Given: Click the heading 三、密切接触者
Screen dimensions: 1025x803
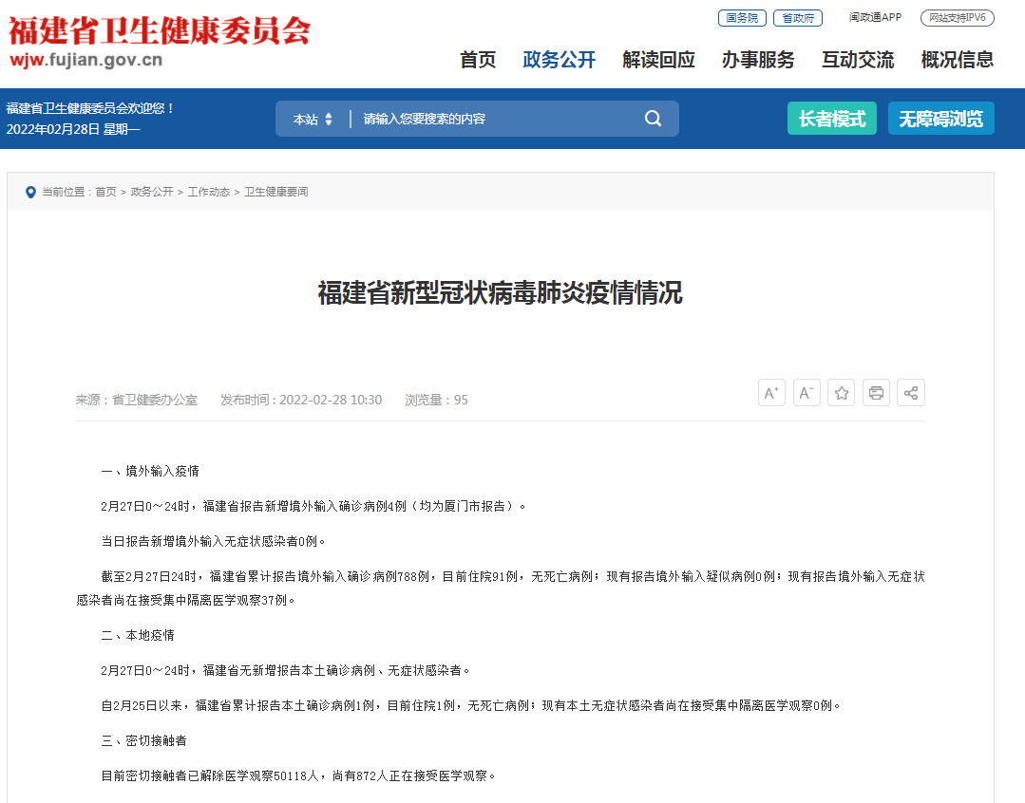Looking at the screenshot, I should click(x=143, y=740).
